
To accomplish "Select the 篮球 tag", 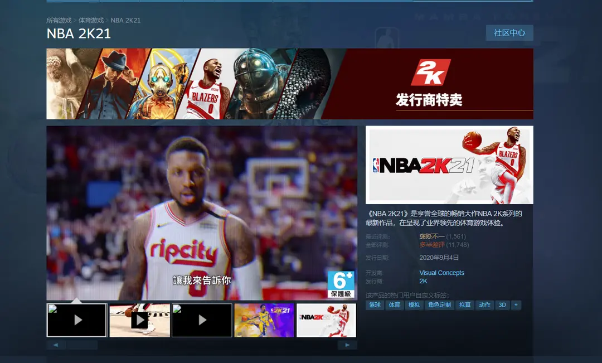I will tap(375, 305).
